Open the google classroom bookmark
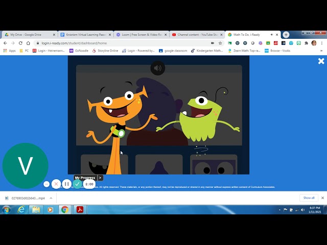The height and width of the screenshot is (245, 327). pos(173,51)
